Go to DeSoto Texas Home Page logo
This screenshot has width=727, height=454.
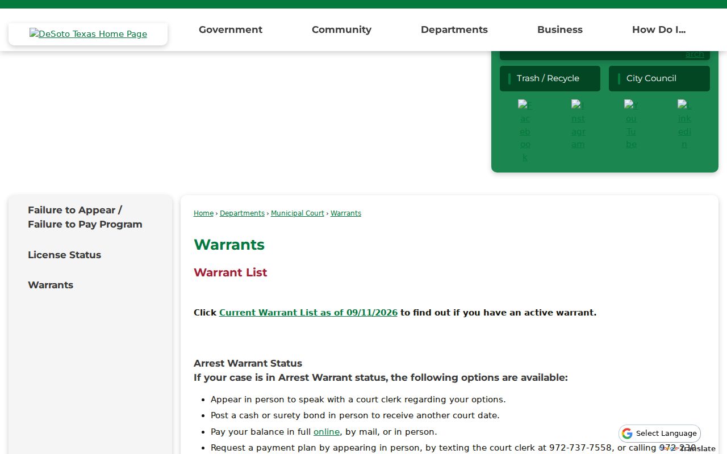coord(88,34)
